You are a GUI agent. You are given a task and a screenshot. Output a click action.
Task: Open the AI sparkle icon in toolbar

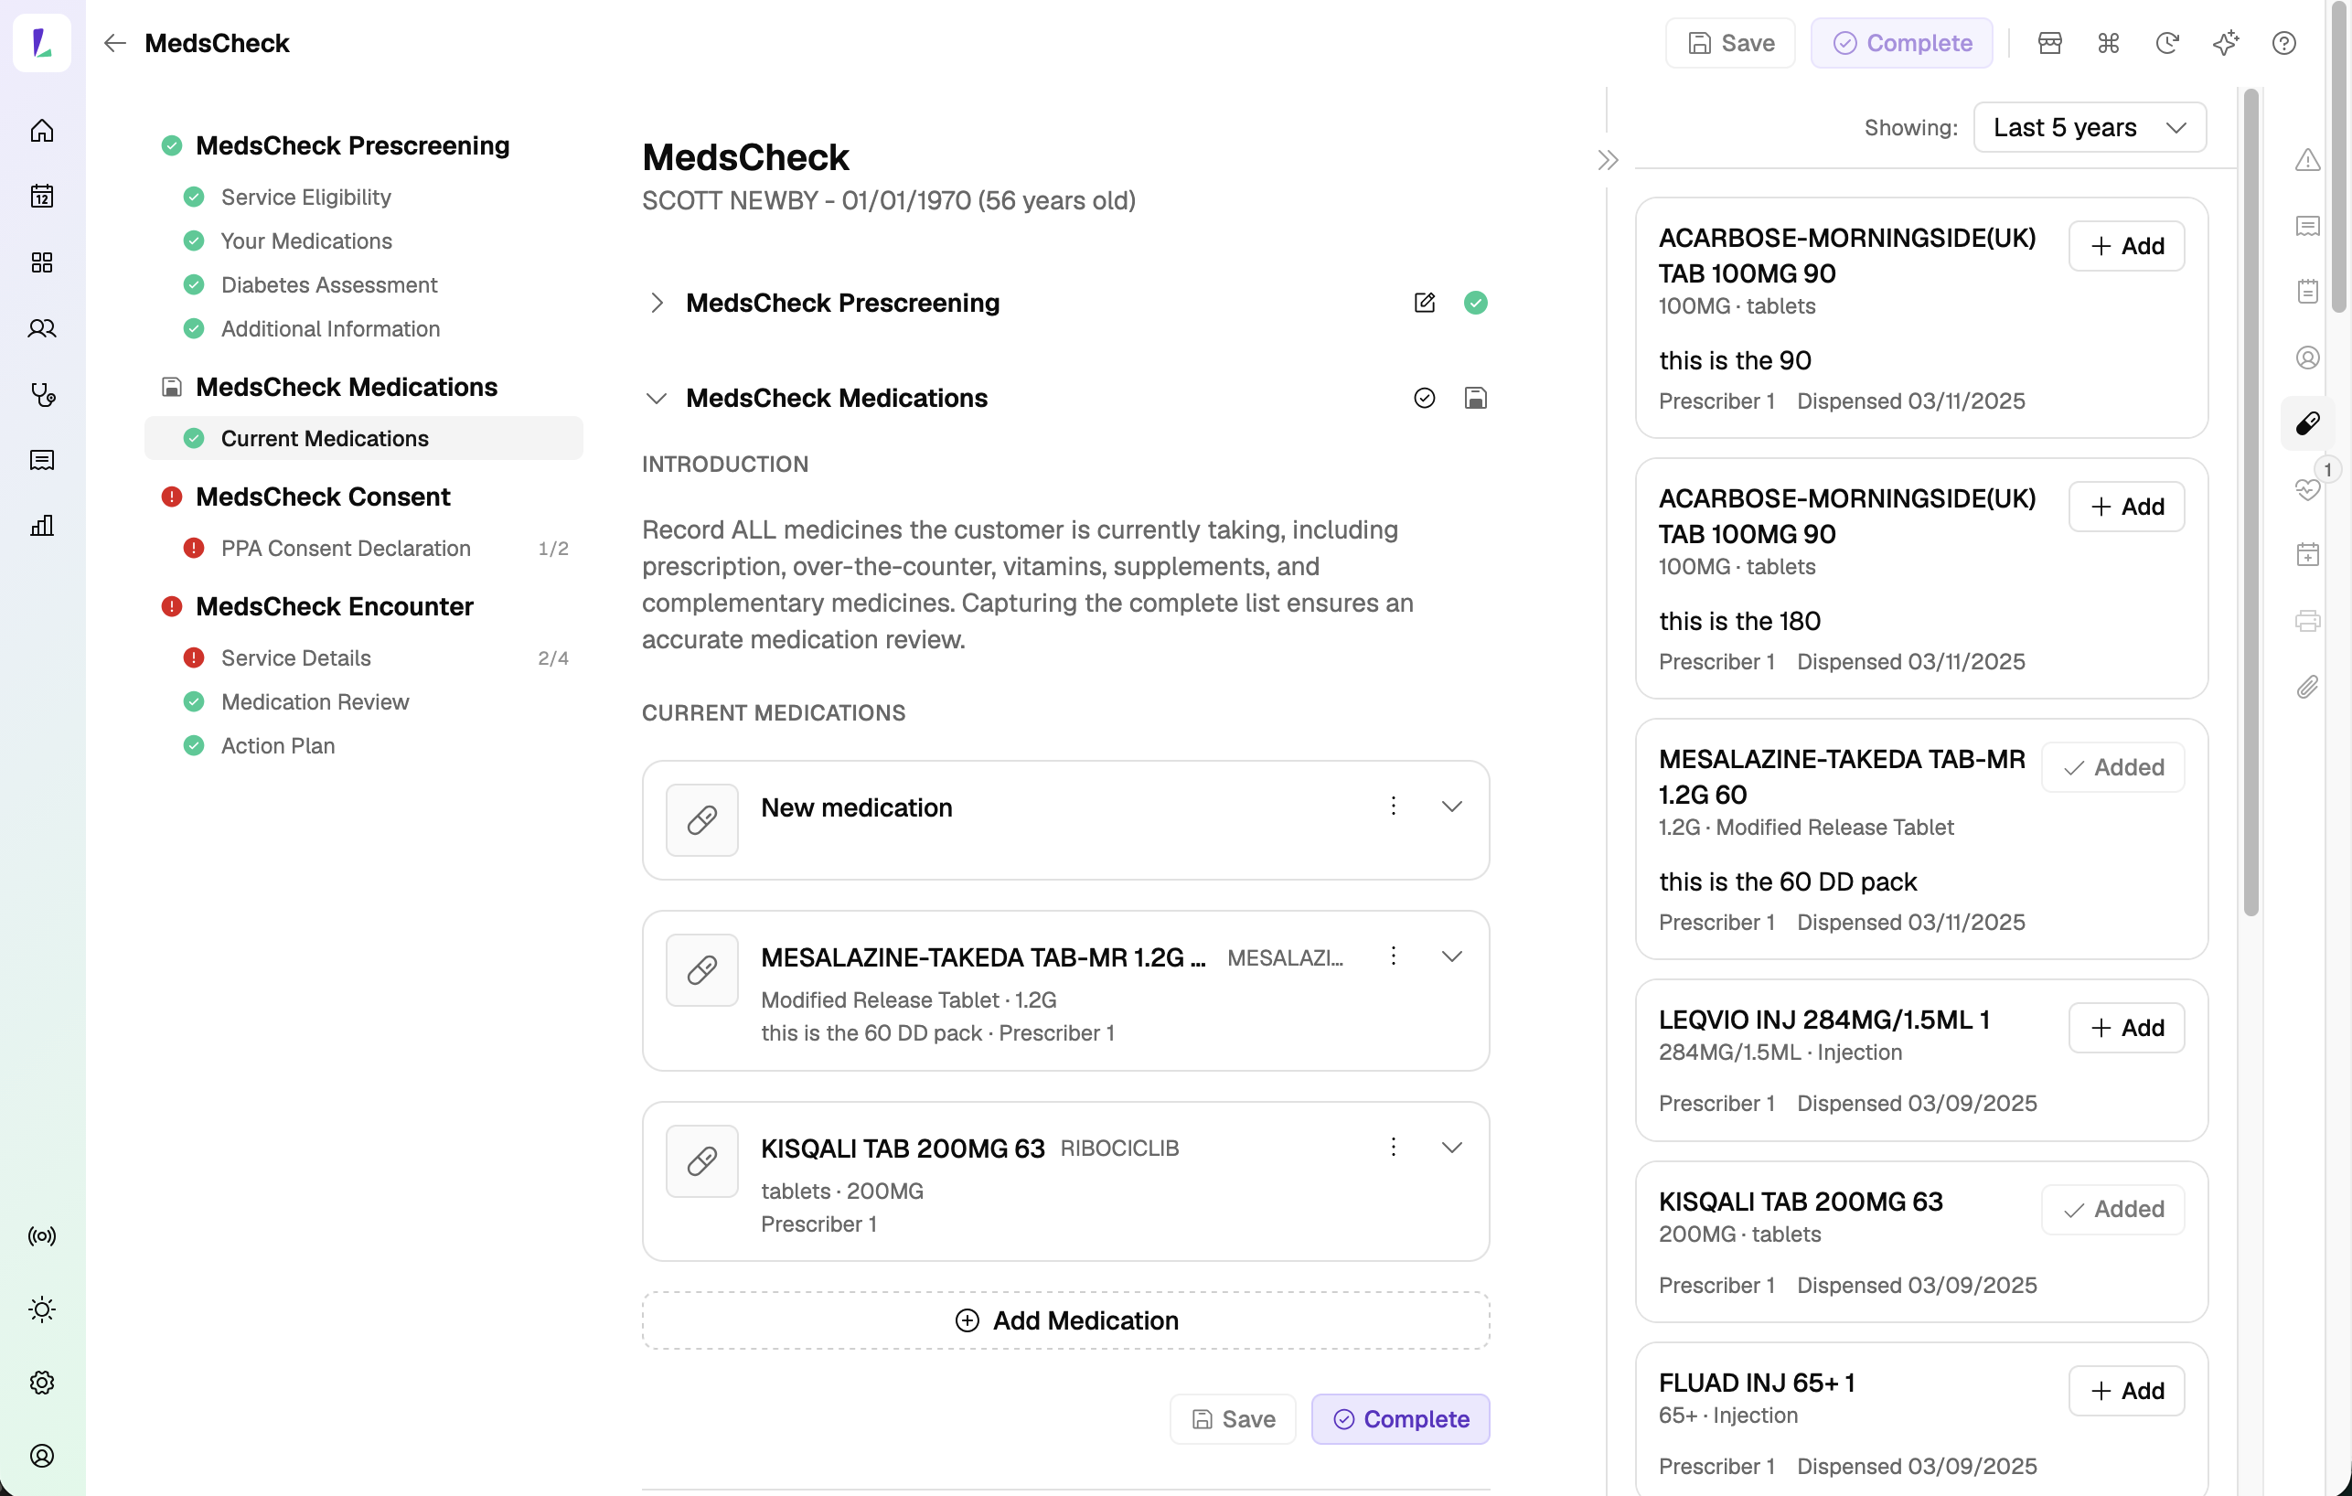[x=2226, y=43]
